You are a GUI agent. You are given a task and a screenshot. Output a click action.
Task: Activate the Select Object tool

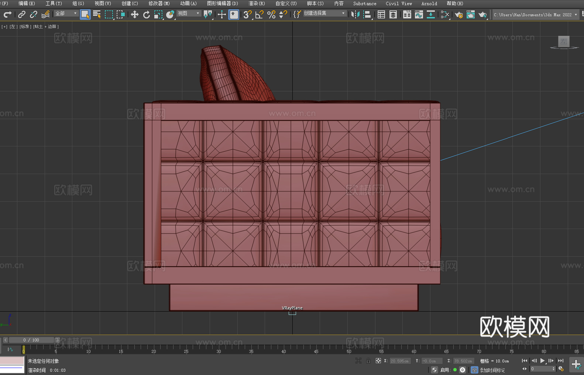(x=85, y=14)
